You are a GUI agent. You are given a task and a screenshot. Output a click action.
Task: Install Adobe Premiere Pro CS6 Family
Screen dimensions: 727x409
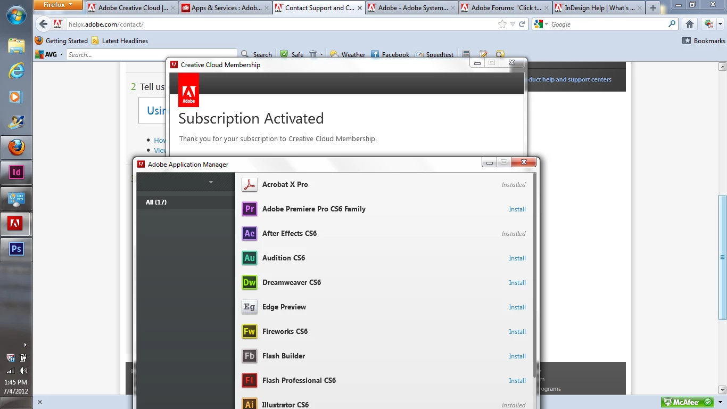coord(517,209)
